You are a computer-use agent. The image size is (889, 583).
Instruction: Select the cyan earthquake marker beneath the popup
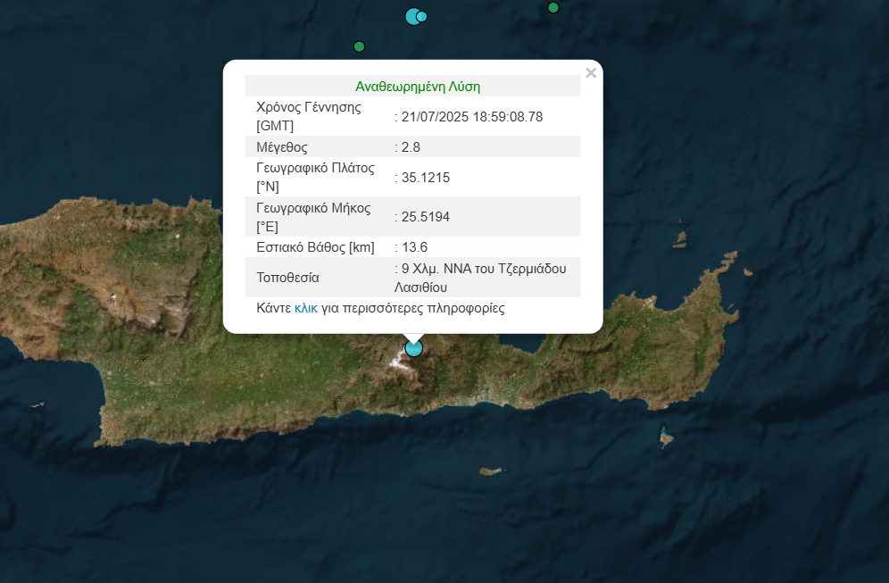click(414, 347)
